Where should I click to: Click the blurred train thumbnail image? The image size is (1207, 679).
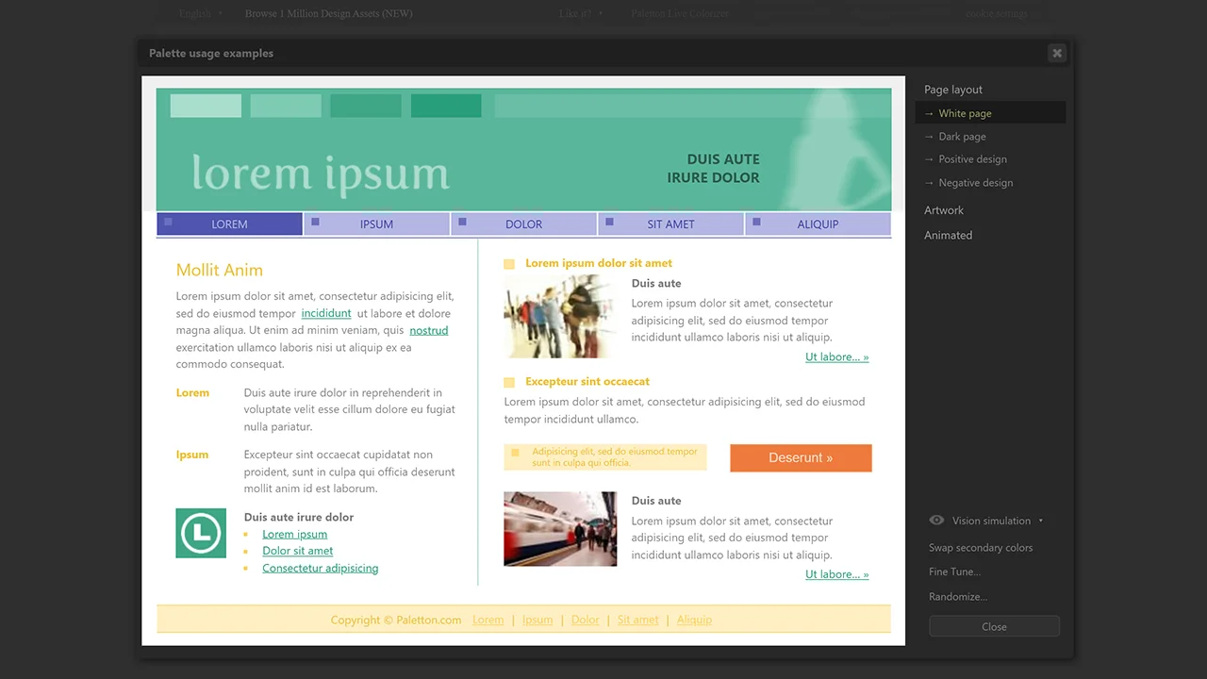pyautogui.click(x=560, y=529)
